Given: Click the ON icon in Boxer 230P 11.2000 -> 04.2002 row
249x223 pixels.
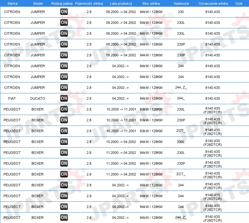Looking at the screenshot, I should (x=64, y=163).
